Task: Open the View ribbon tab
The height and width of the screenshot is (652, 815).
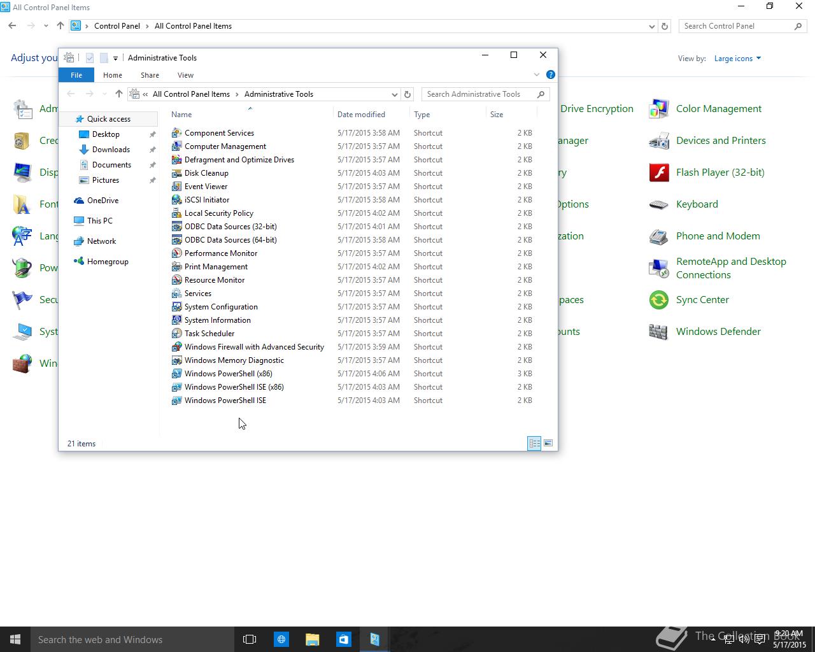Action: click(x=185, y=75)
